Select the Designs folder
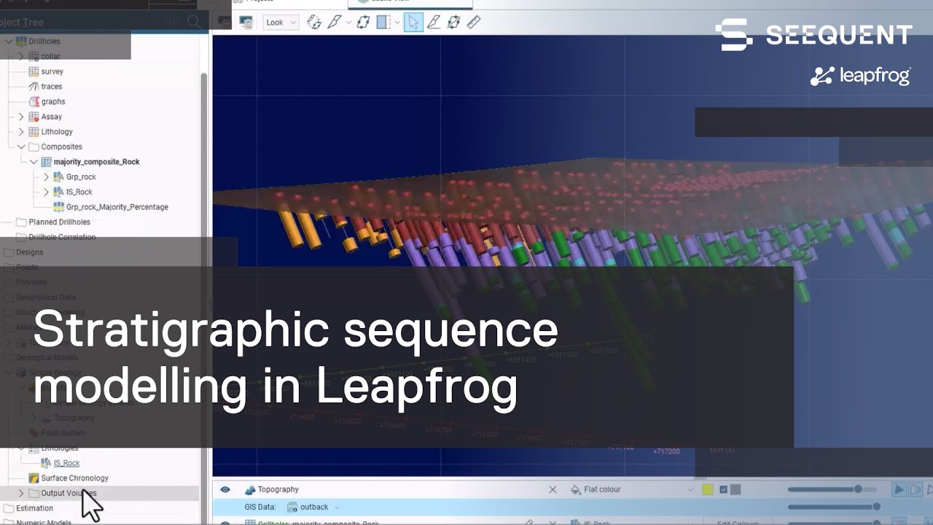This screenshot has width=933, height=525. 29,252
